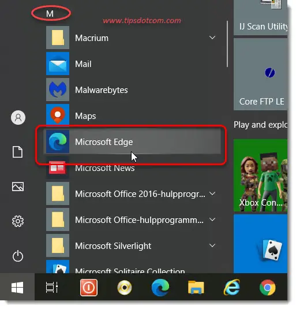
Task: Select the Maps entry label
Action: click(x=85, y=116)
